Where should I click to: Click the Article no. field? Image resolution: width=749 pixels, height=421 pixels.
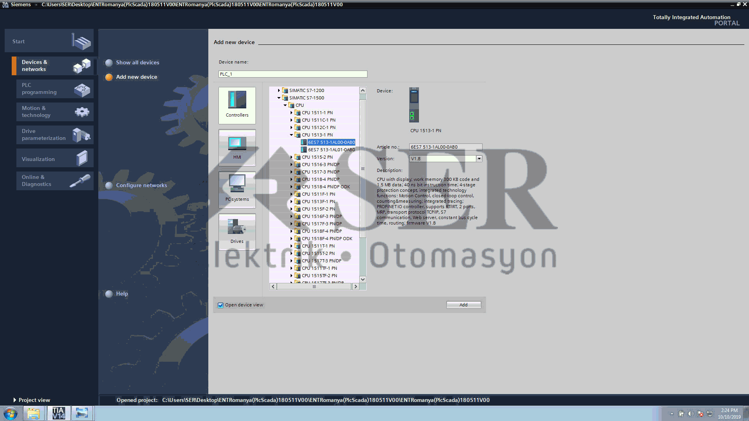445,147
